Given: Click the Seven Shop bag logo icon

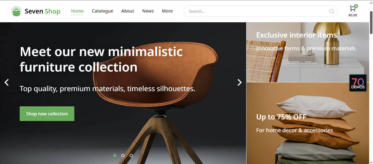Looking at the screenshot, I should tap(16, 11).
